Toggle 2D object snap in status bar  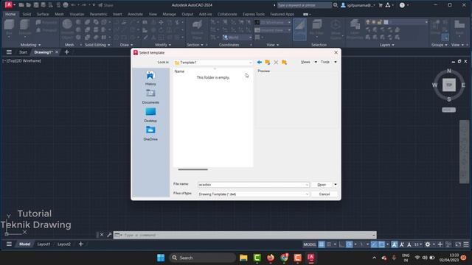click(x=381, y=244)
